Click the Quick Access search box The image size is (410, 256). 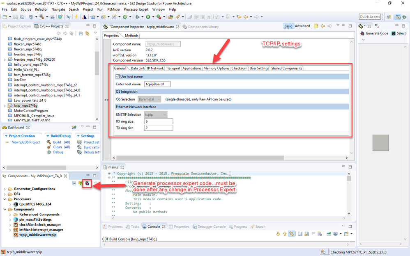[370, 17]
